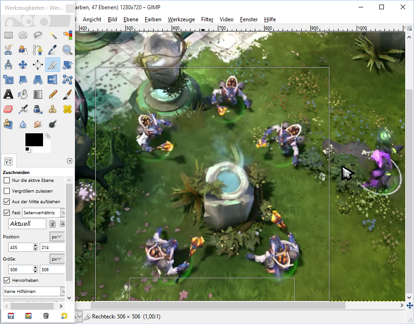Select the Rectangle Select tool
This screenshot has height=324, width=414.
coord(8,35)
